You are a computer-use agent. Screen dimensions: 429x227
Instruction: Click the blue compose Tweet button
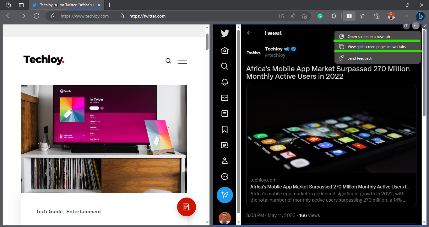(225, 195)
